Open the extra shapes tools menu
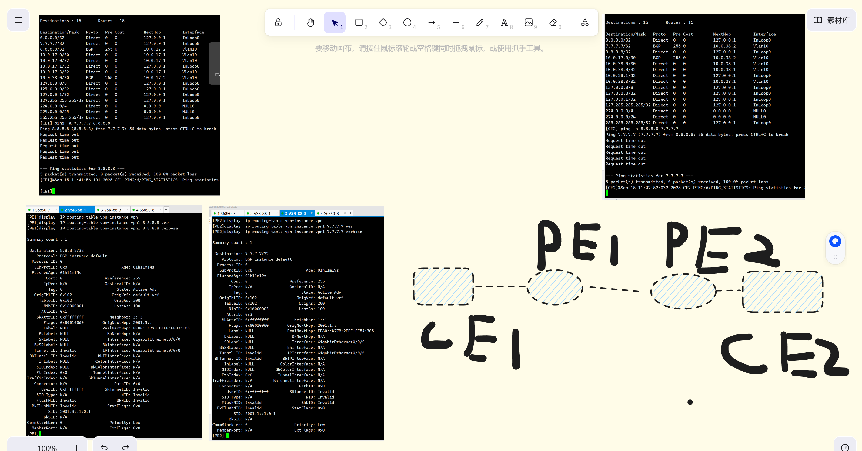Viewport: 862px width, 451px height. 585,22
